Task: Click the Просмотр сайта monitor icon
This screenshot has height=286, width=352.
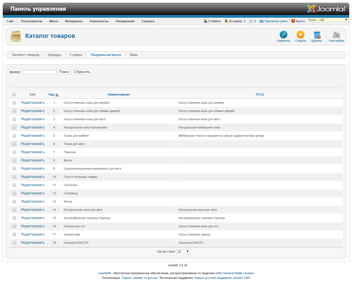Action: click(x=262, y=21)
